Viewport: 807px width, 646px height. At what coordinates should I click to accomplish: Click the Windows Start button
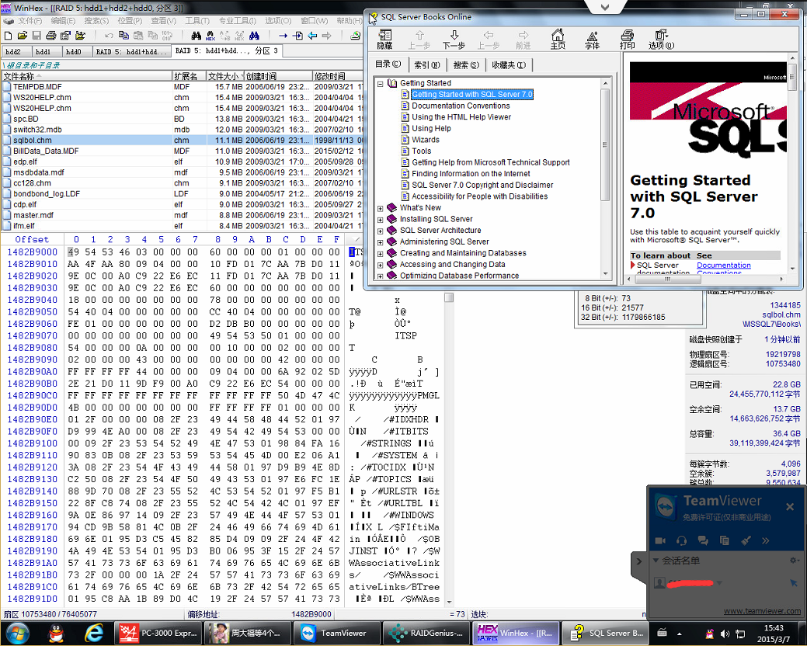pos(18,633)
